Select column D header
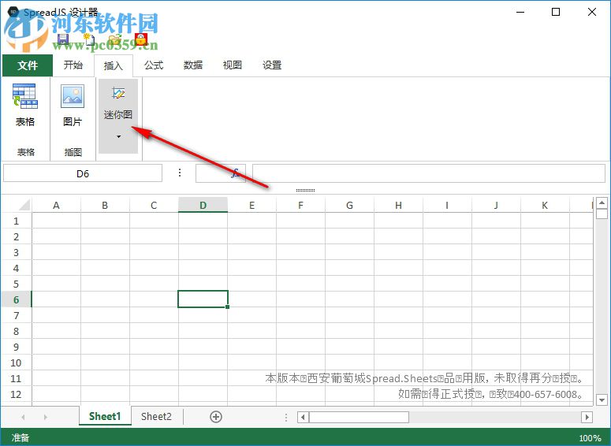 [x=203, y=206]
